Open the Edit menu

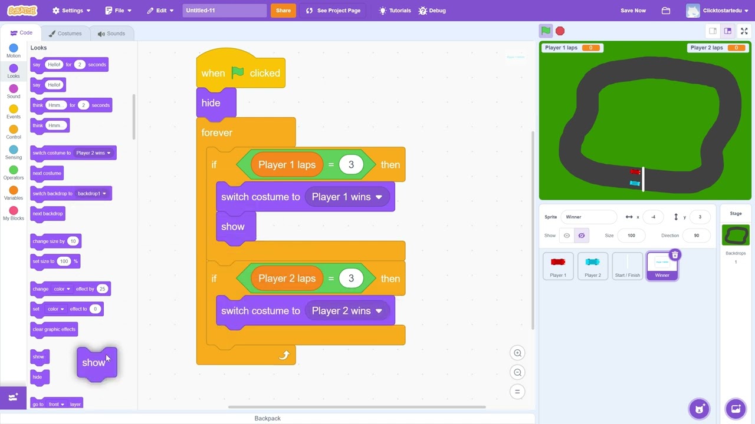pos(160,11)
